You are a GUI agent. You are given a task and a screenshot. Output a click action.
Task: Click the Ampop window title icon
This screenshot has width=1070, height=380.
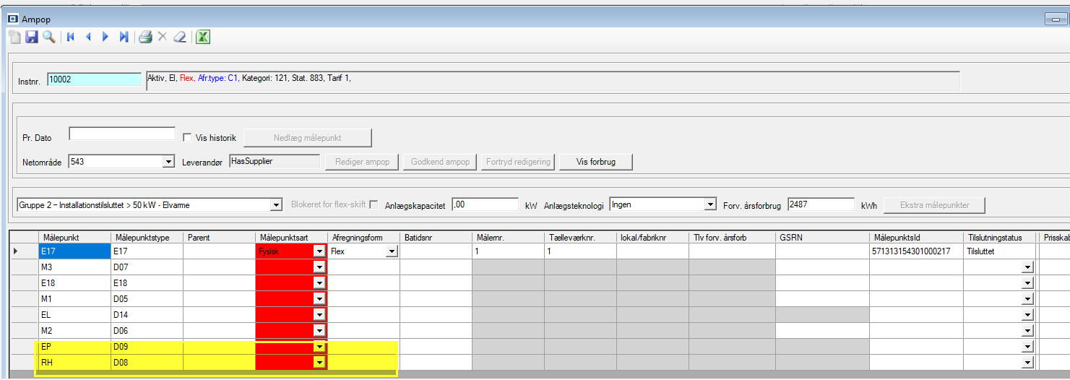[12, 20]
